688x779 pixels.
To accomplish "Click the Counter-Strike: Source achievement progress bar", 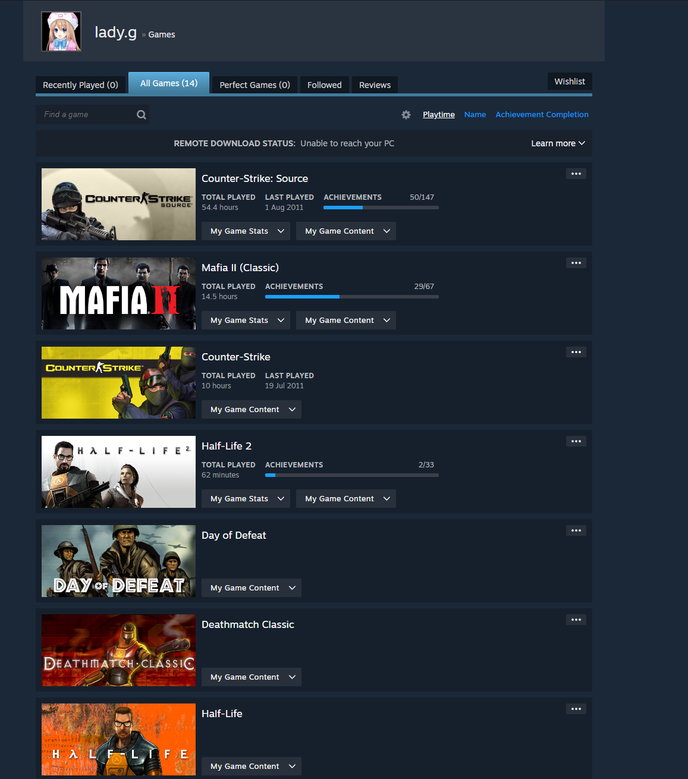I will (x=381, y=208).
